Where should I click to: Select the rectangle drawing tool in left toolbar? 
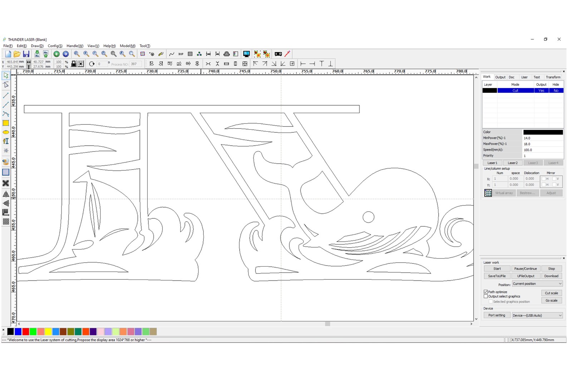pos(6,123)
